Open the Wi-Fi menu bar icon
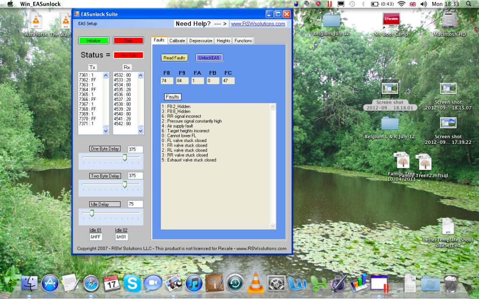479x299 pixels. [401, 4]
